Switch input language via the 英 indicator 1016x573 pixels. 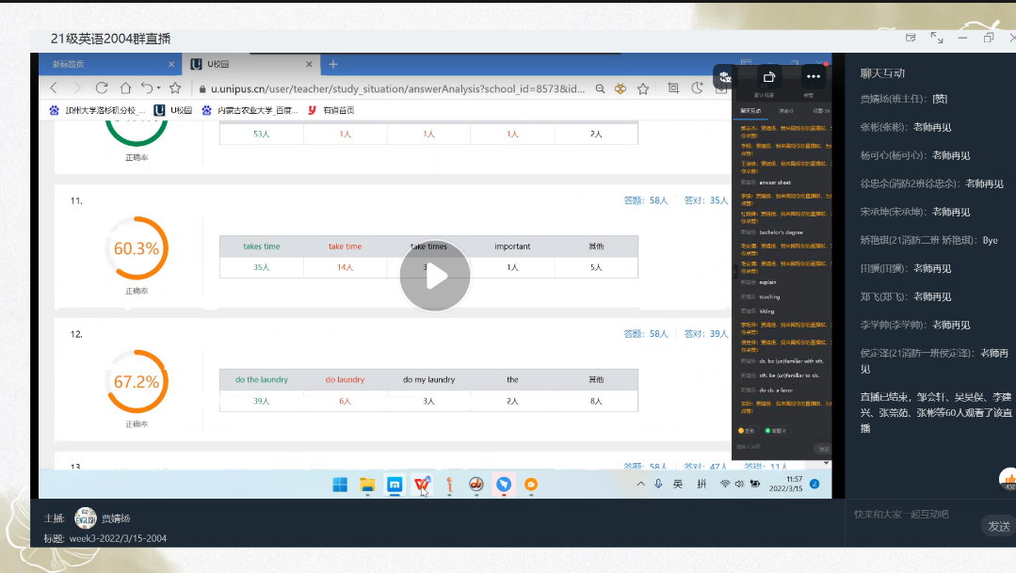click(678, 484)
